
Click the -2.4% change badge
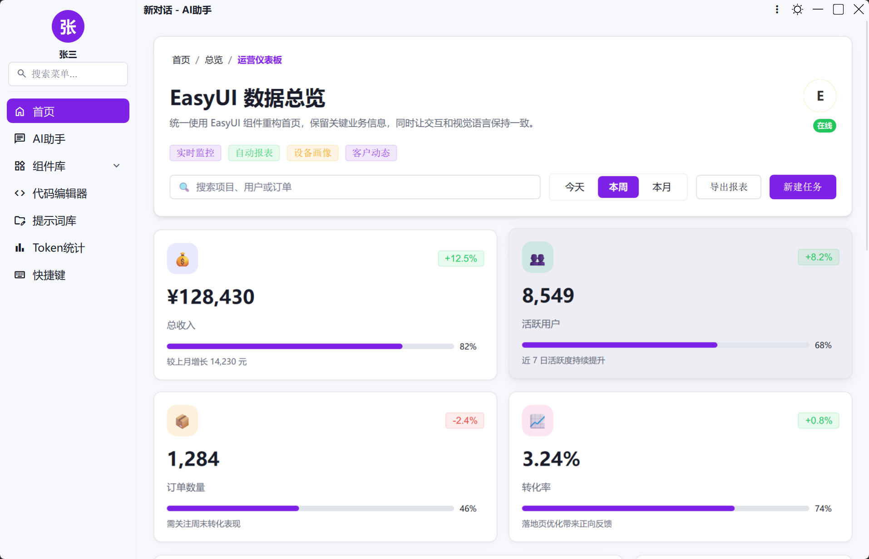465,421
